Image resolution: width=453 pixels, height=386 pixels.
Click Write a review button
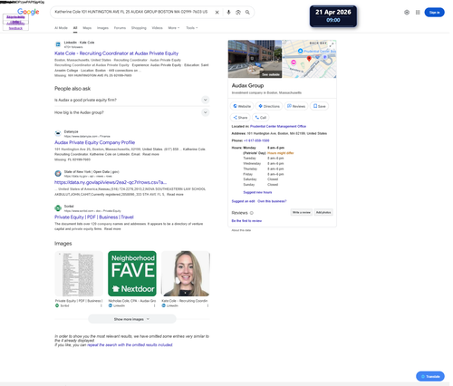[302, 212]
